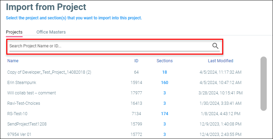Viewport: 273px width, 139px height.
Task: Sort the list by Name column header
Action: [x=13, y=61]
